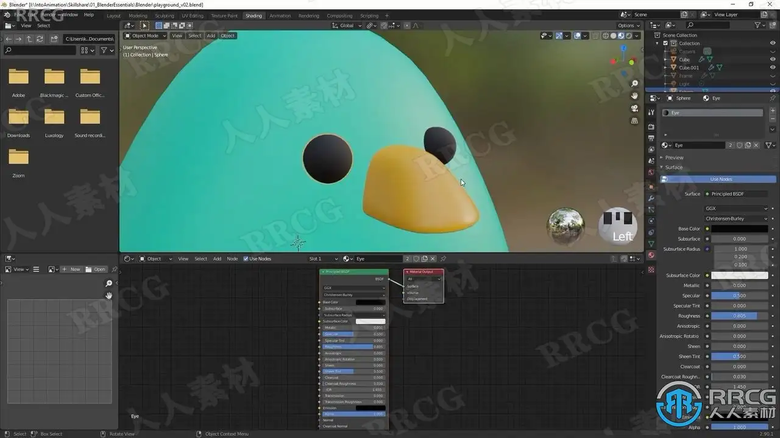Toggle camera view icon in viewport

coord(634,108)
